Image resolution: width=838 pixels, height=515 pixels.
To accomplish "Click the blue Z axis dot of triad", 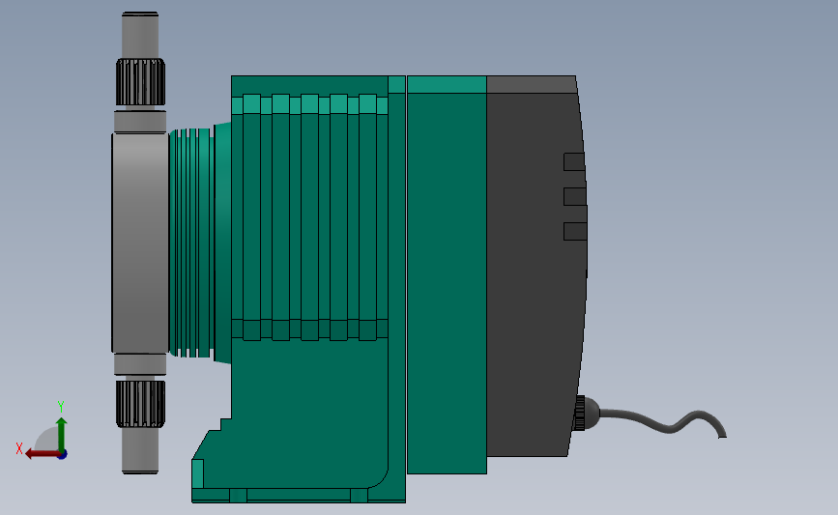I will [x=63, y=455].
